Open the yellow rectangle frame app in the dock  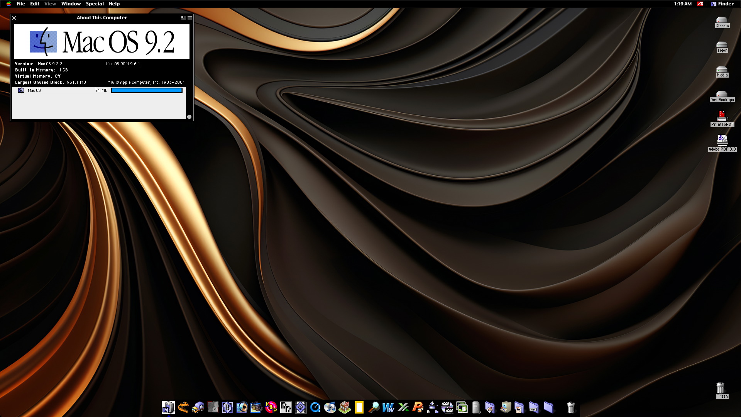pos(359,407)
